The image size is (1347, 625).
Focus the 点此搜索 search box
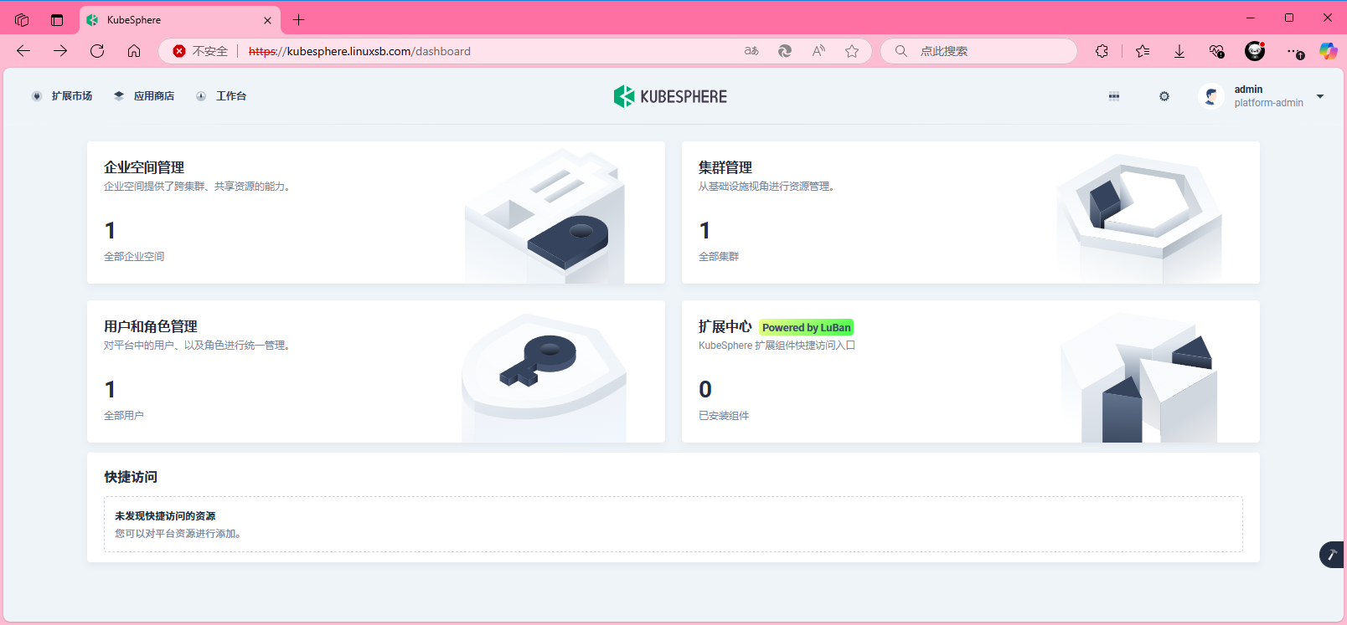pos(978,51)
